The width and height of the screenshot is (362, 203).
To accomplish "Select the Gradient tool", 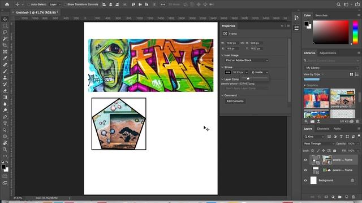I will pyautogui.click(x=5, y=97).
